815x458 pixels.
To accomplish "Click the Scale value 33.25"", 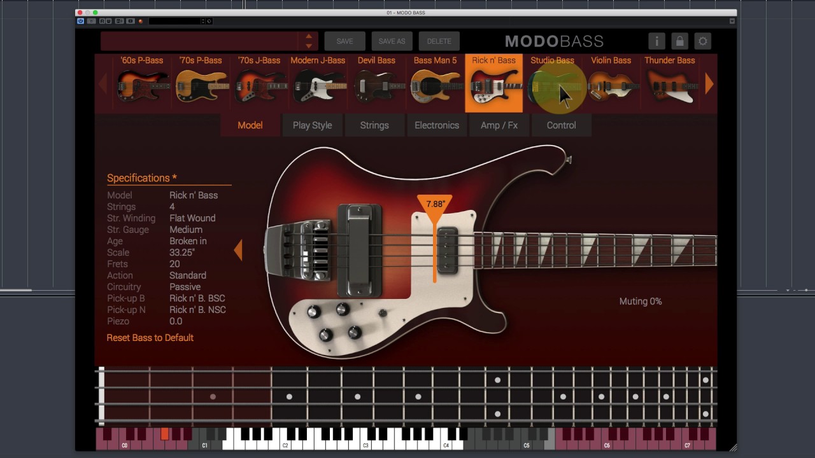I will (182, 253).
